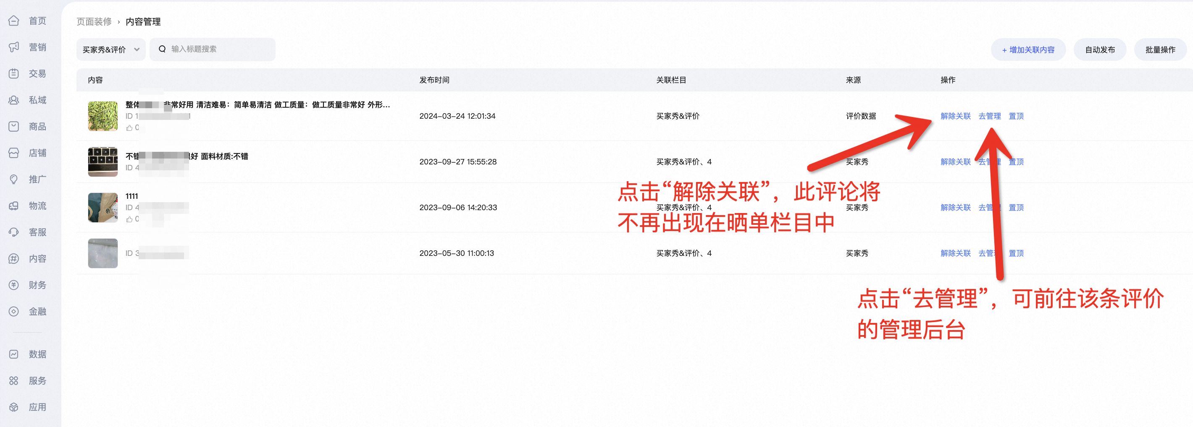
Task: Click 发布时间 column header
Action: click(x=434, y=80)
